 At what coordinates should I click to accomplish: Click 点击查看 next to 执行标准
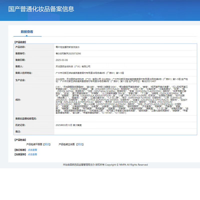(33, 149)
